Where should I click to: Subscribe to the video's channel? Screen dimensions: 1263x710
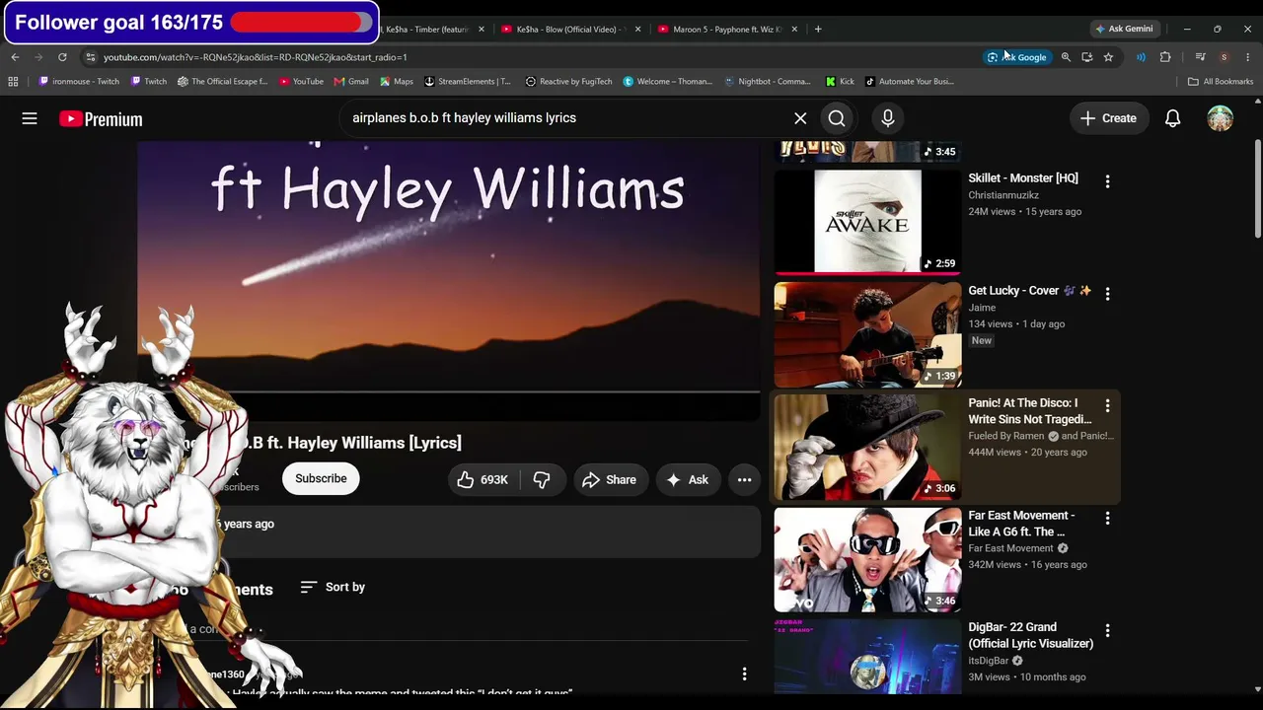[x=321, y=478]
